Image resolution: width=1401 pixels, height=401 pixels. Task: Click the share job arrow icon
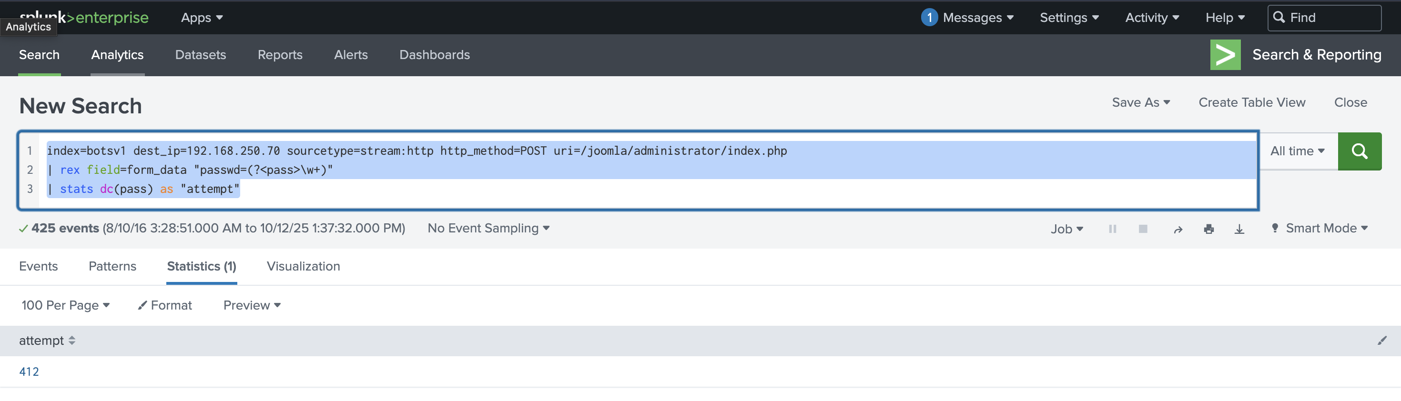click(x=1178, y=229)
